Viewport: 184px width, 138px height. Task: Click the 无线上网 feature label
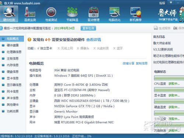[67, 48]
